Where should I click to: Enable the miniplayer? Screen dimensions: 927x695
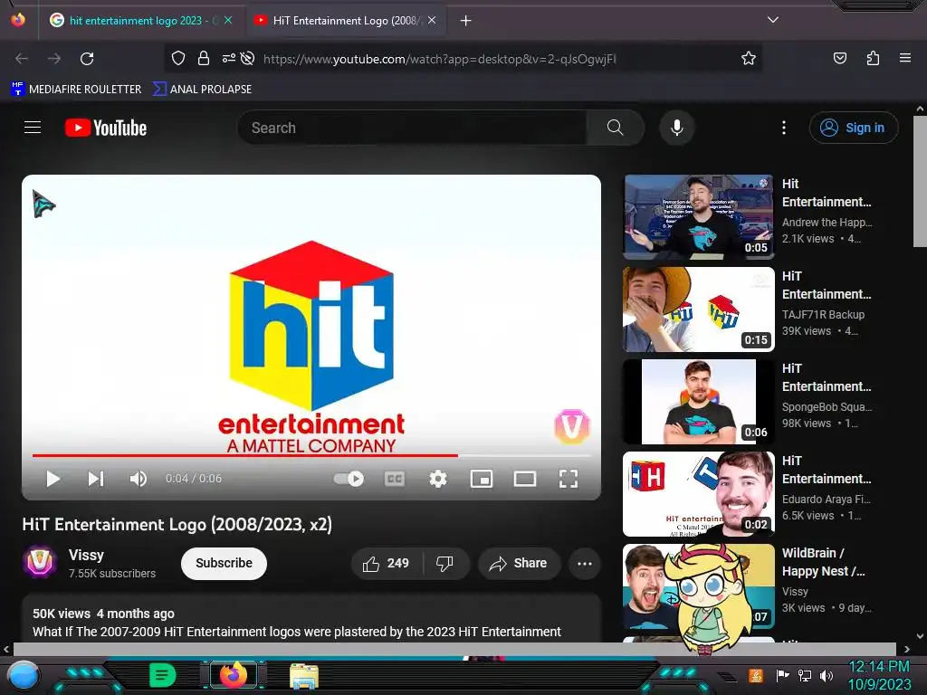point(482,479)
